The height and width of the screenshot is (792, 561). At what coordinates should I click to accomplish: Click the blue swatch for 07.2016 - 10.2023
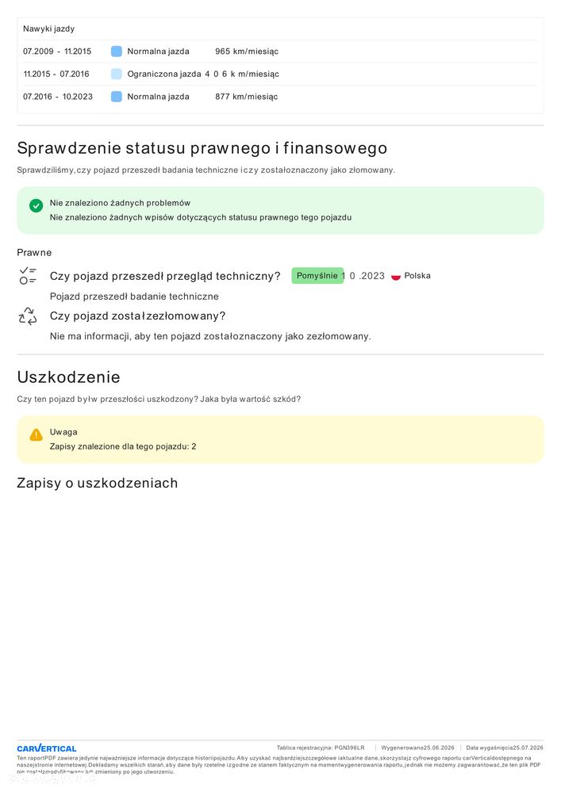coord(116,97)
